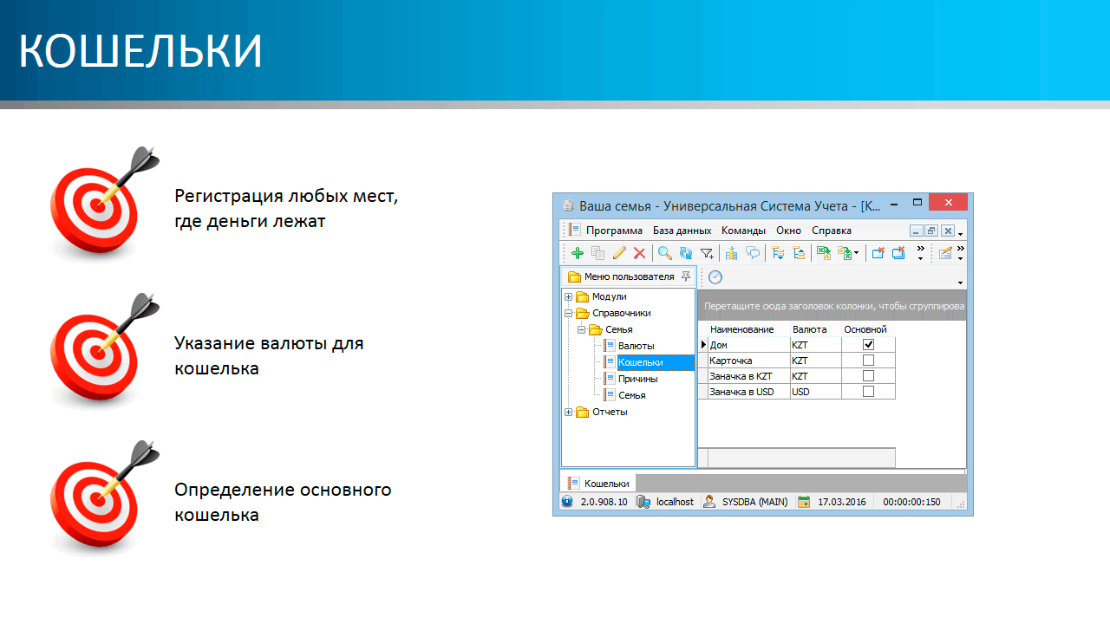Open menu bar options arrow beside MDI buttons
The width and height of the screenshot is (1110, 624).
click(x=960, y=235)
